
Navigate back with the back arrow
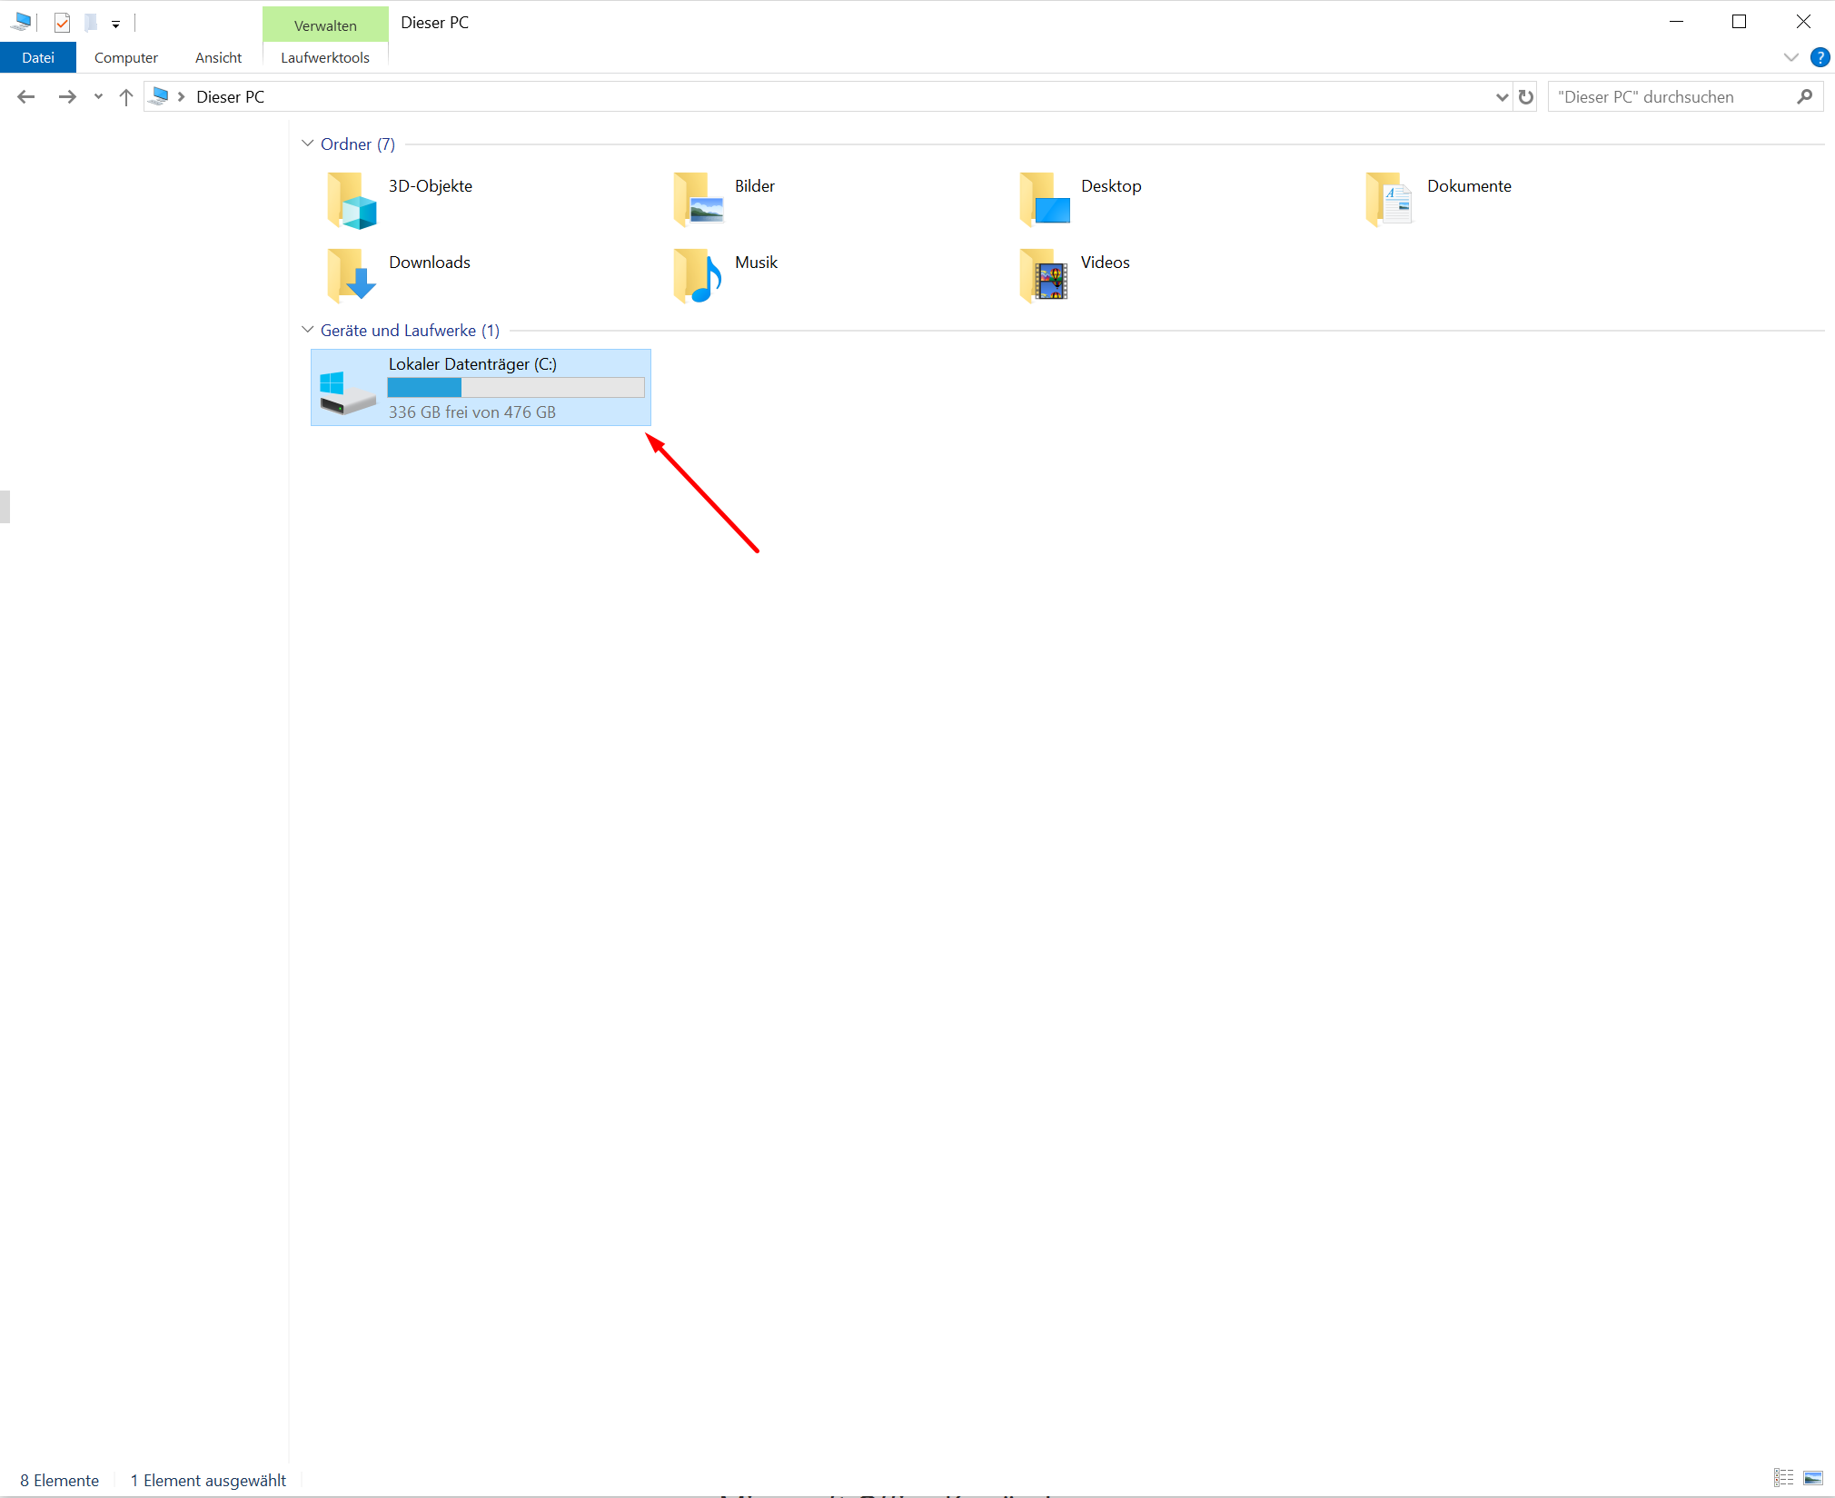(x=26, y=96)
